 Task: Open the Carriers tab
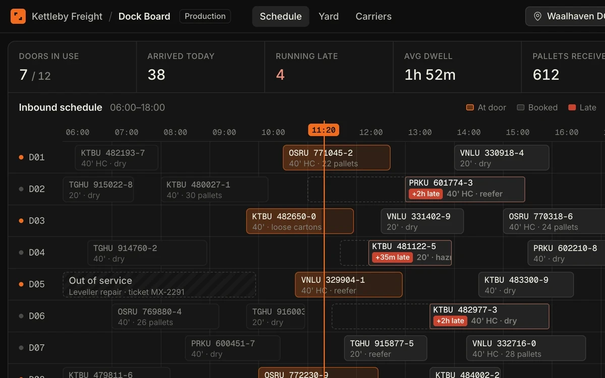[x=374, y=16]
